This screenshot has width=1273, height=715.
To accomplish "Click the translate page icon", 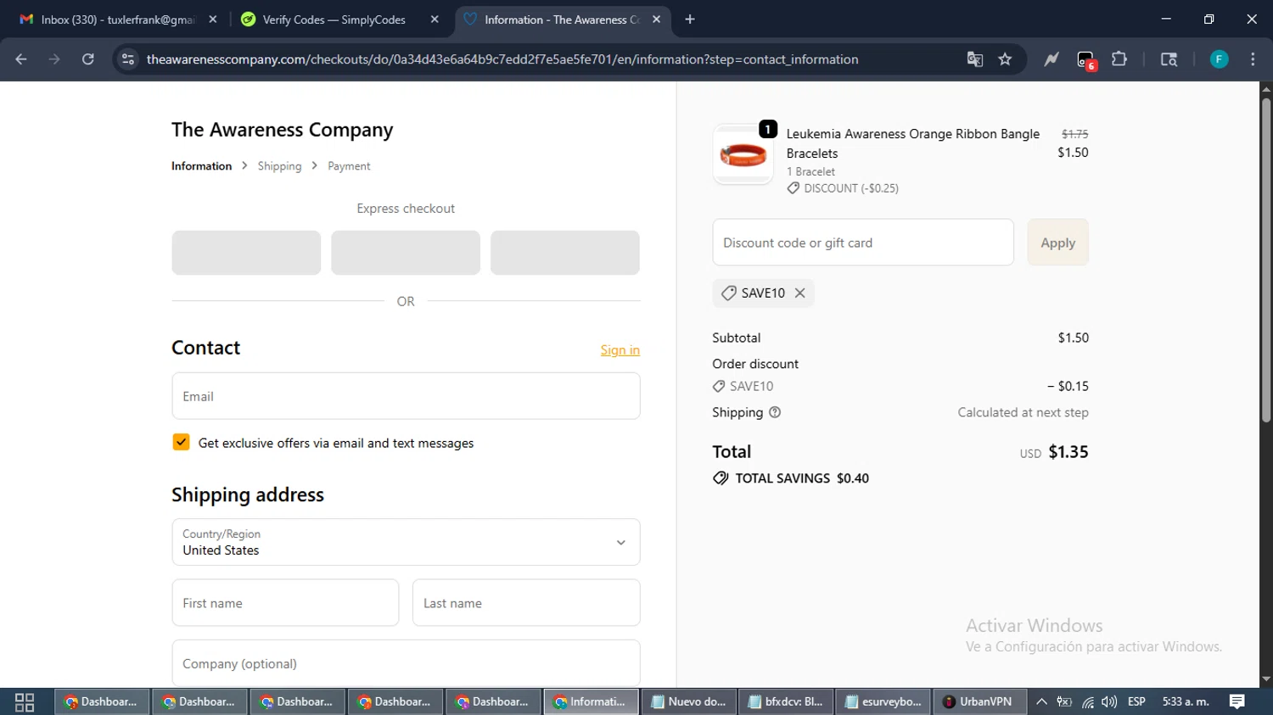I will click(975, 59).
